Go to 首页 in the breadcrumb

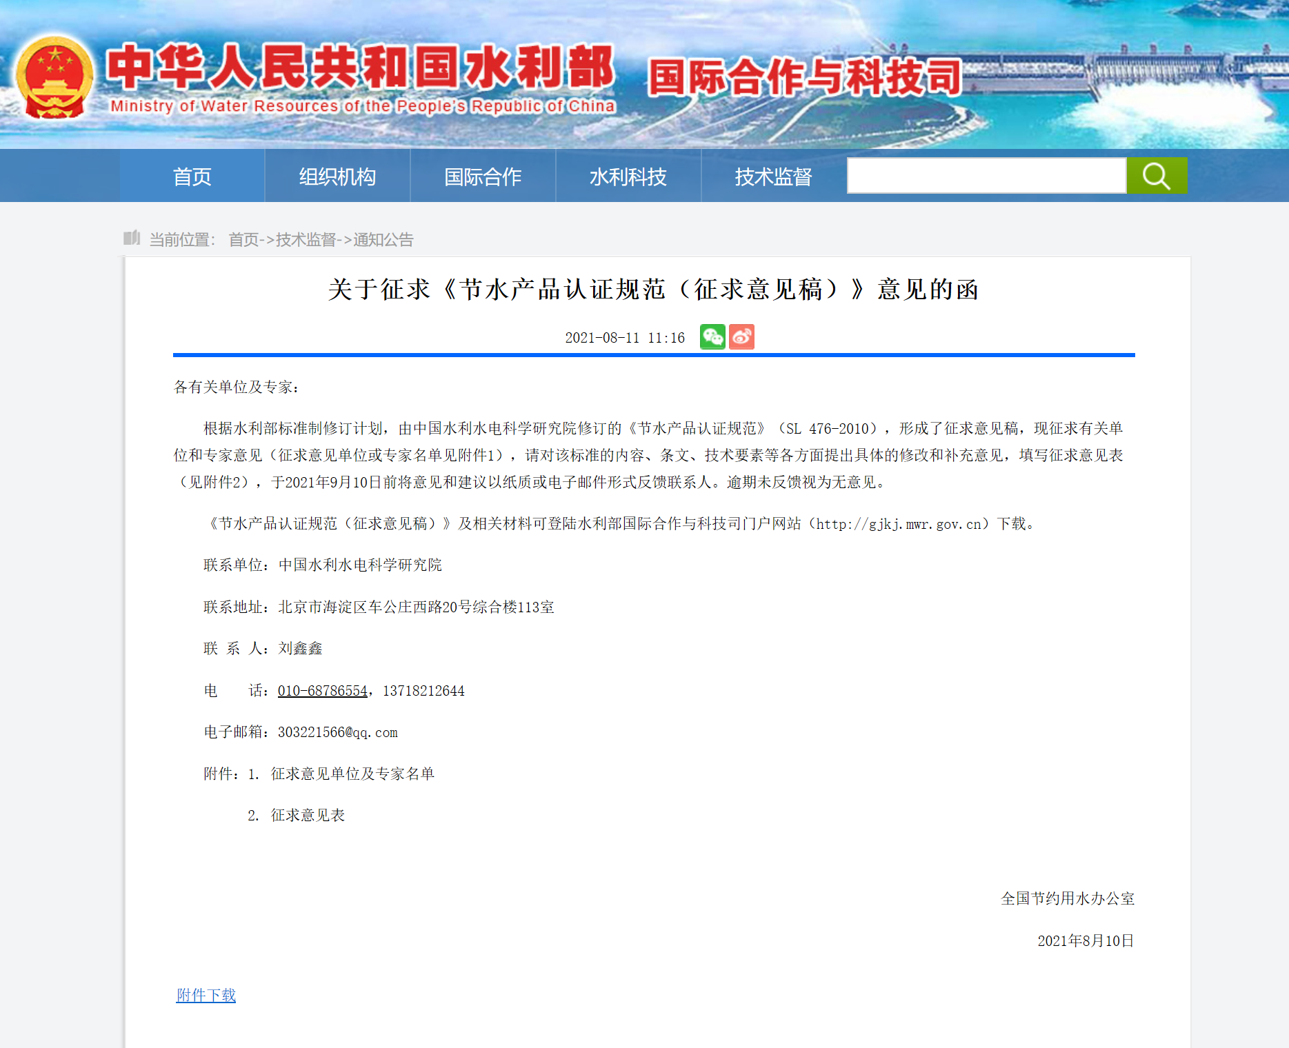(x=243, y=239)
